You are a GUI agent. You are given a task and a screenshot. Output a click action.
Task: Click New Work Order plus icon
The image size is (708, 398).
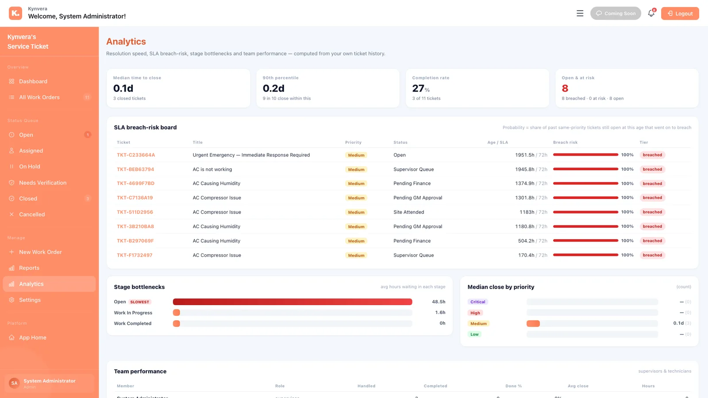point(12,252)
